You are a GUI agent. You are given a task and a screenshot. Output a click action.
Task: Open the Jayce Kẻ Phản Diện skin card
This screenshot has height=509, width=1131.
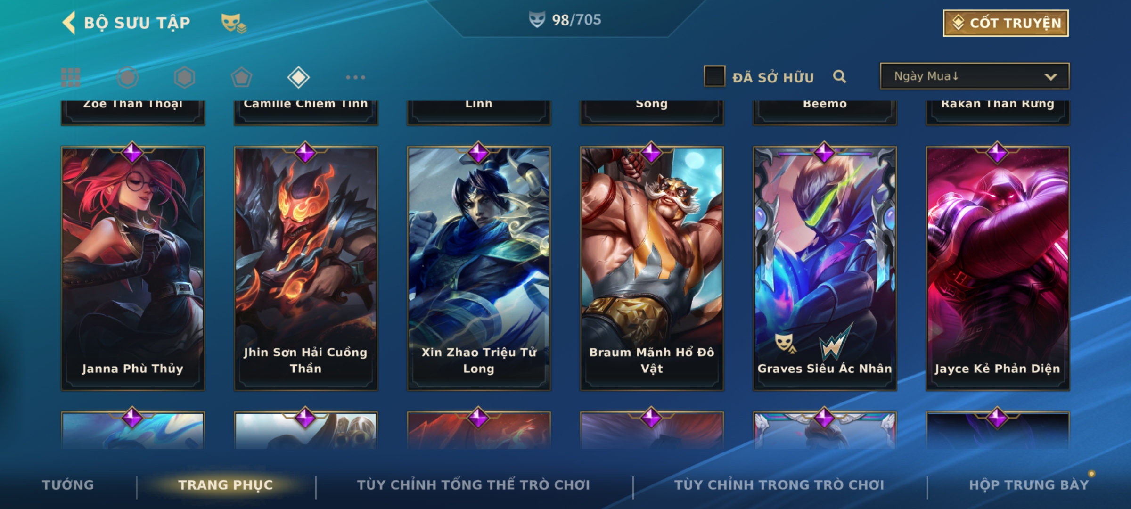click(998, 268)
